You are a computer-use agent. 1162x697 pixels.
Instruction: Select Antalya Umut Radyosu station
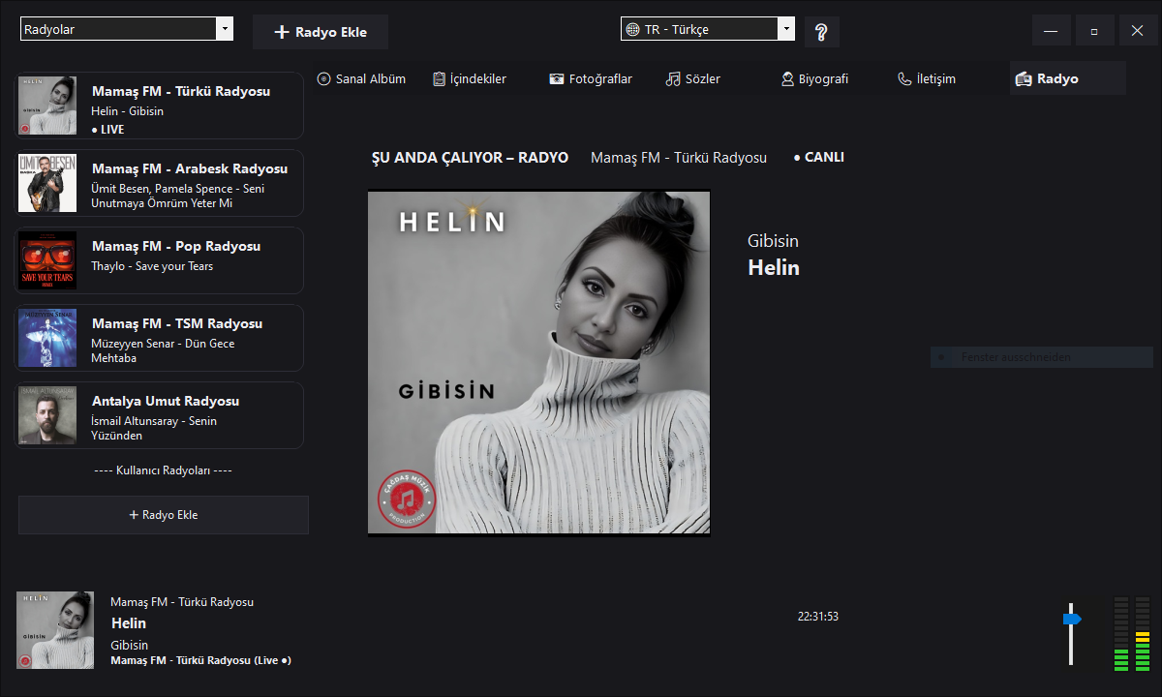(160, 415)
